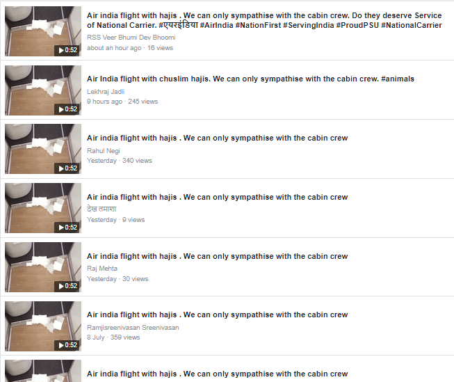Open the video title with chuslim hajis text
The height and width of the screenshot is (382, 454).
(250, 79)
